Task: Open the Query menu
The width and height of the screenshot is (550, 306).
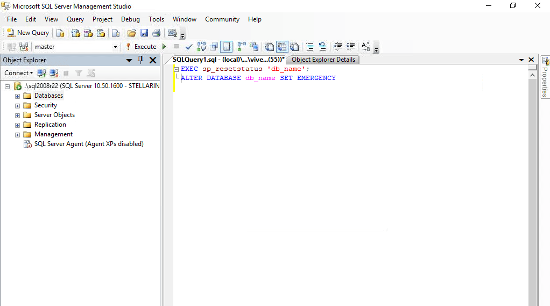Action: point(75,19)
